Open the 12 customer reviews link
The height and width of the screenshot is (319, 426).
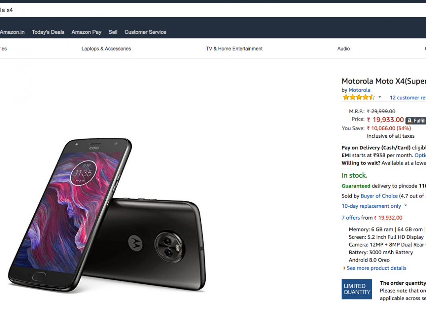point(407,98)
